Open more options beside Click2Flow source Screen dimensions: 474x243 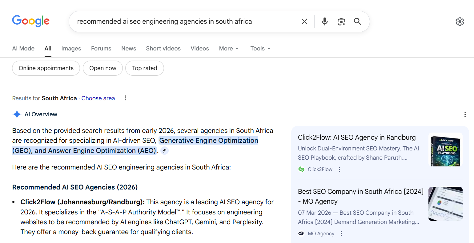(x=339, y=169)
